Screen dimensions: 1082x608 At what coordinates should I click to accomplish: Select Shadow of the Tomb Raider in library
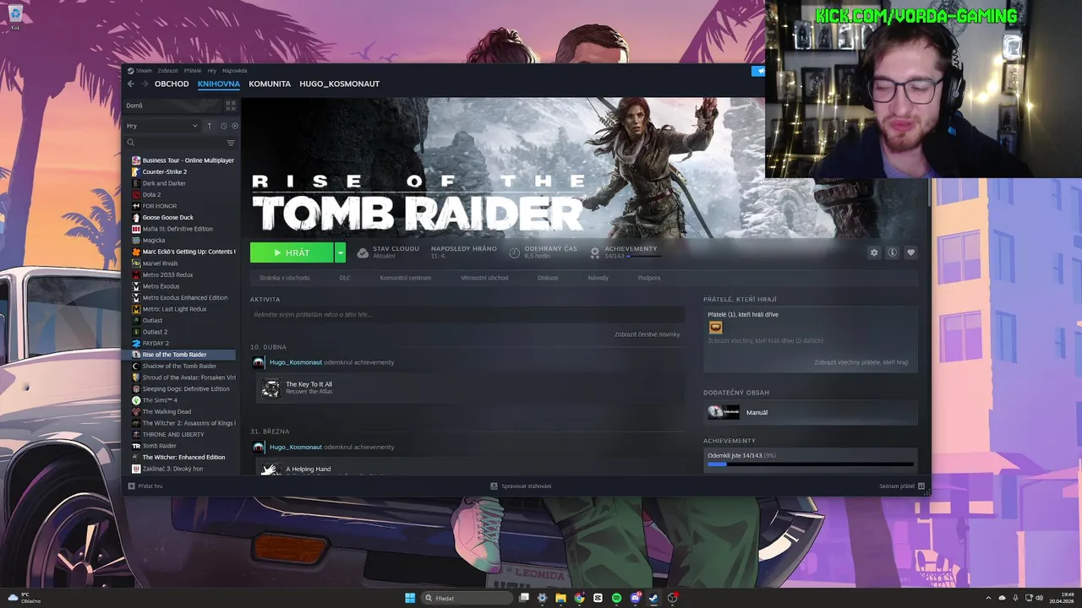tap(180, 366)
